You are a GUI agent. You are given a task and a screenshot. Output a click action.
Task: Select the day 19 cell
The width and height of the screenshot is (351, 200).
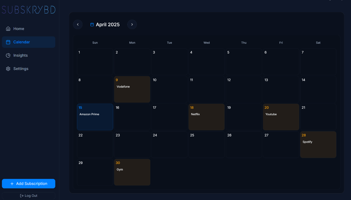[244, 117]
